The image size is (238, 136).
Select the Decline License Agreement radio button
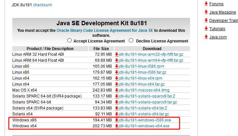coord(131,40)
